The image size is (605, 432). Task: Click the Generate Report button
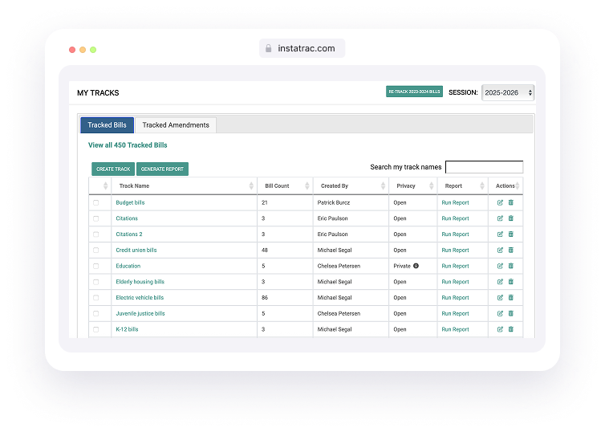click(162, 169)
